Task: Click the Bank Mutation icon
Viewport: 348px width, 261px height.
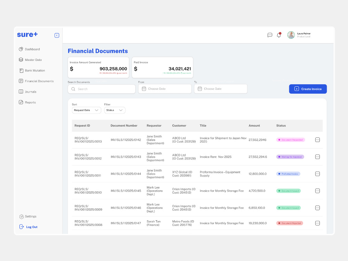Action: [x=21, y=71]
